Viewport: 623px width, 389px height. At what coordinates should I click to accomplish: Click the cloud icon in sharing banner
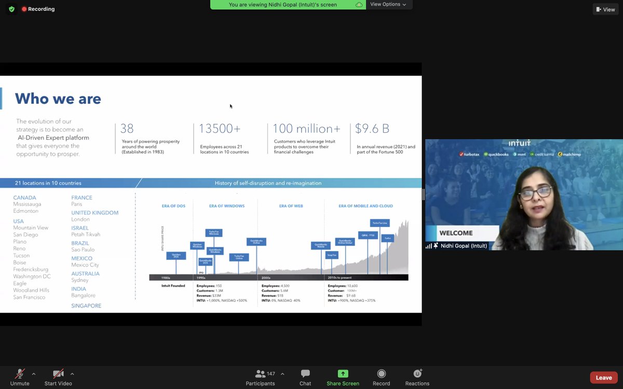(359, 5)
